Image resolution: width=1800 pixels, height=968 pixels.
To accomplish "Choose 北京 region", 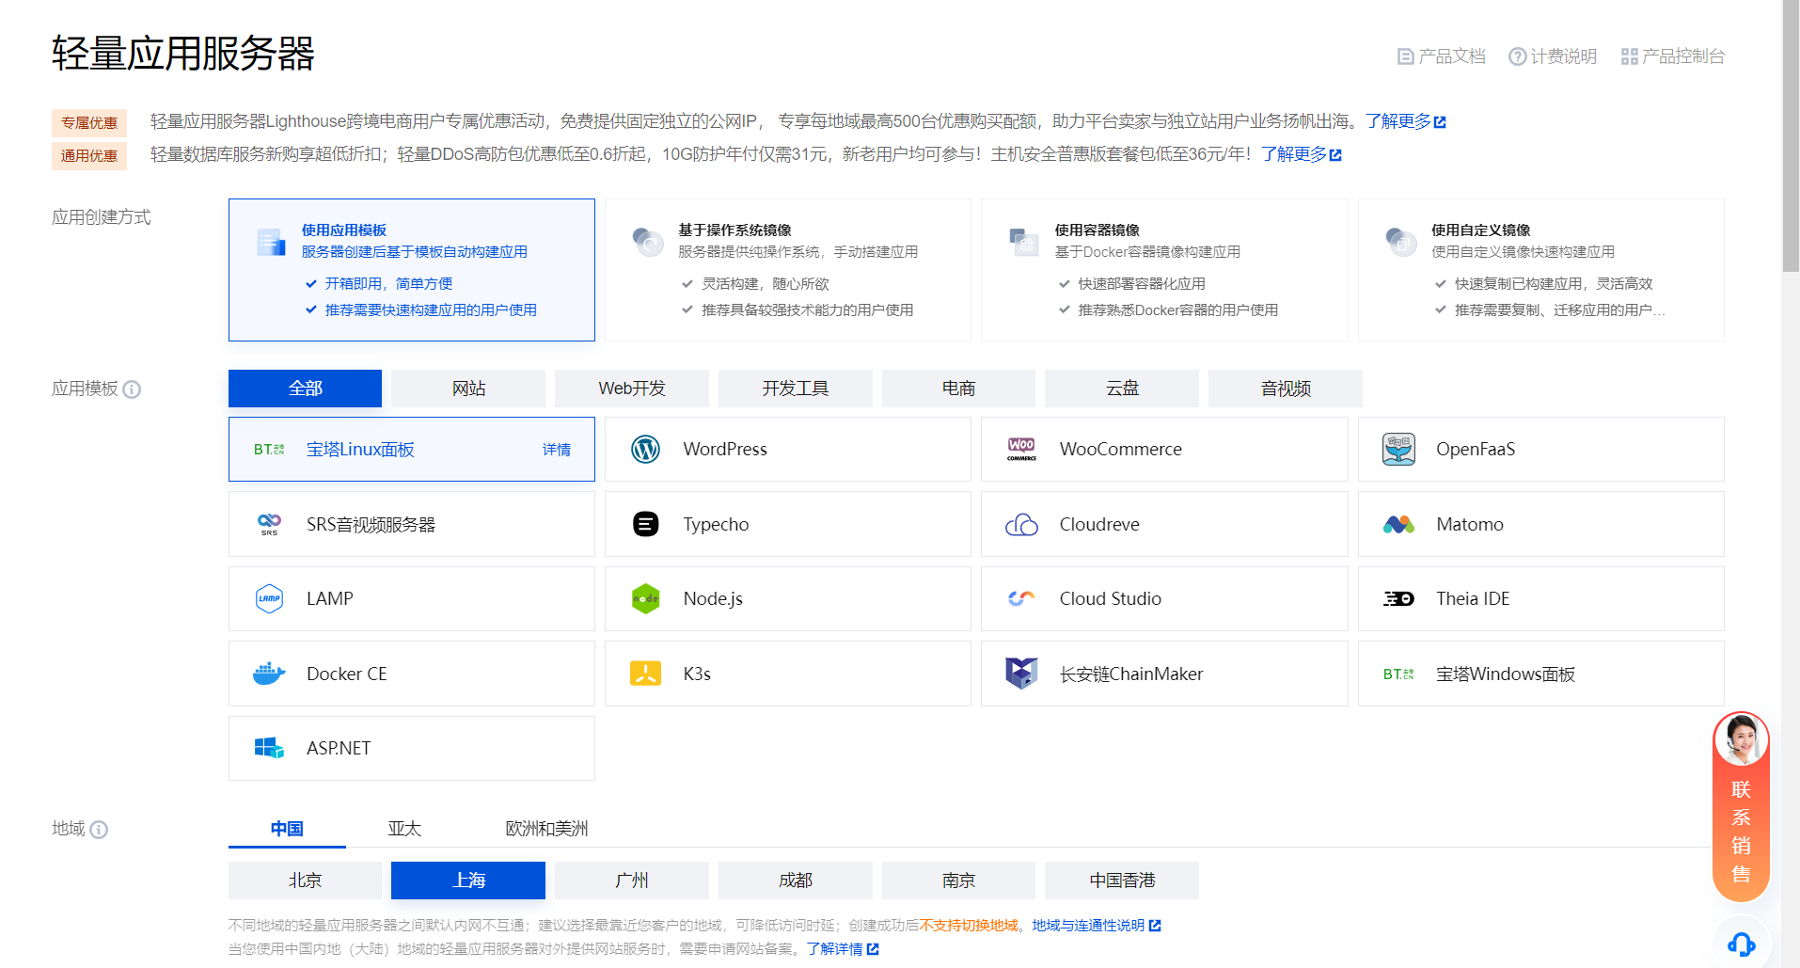I will pyautogui.click(x=305, y=881).
